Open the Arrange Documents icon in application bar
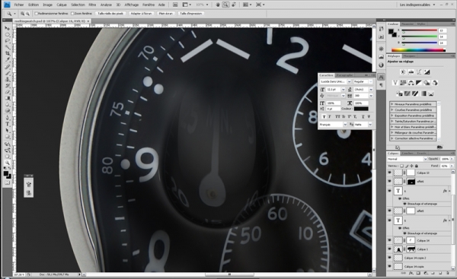Image resolution: width=457 pixels, height=279 pixels. click(247, 5)
